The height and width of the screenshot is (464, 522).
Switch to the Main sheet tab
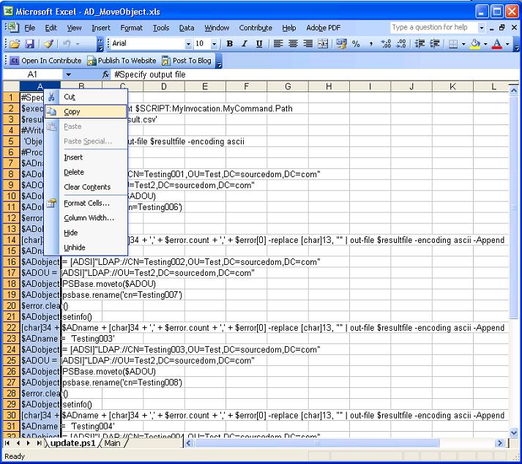(x=112, y=444)
